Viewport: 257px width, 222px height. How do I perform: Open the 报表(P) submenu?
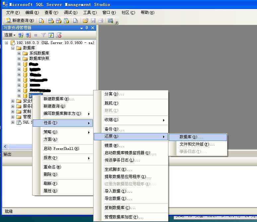point(63,158)
